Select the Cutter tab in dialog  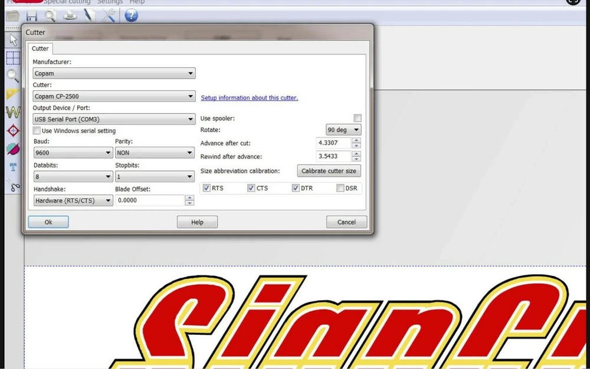pos(40,48)
